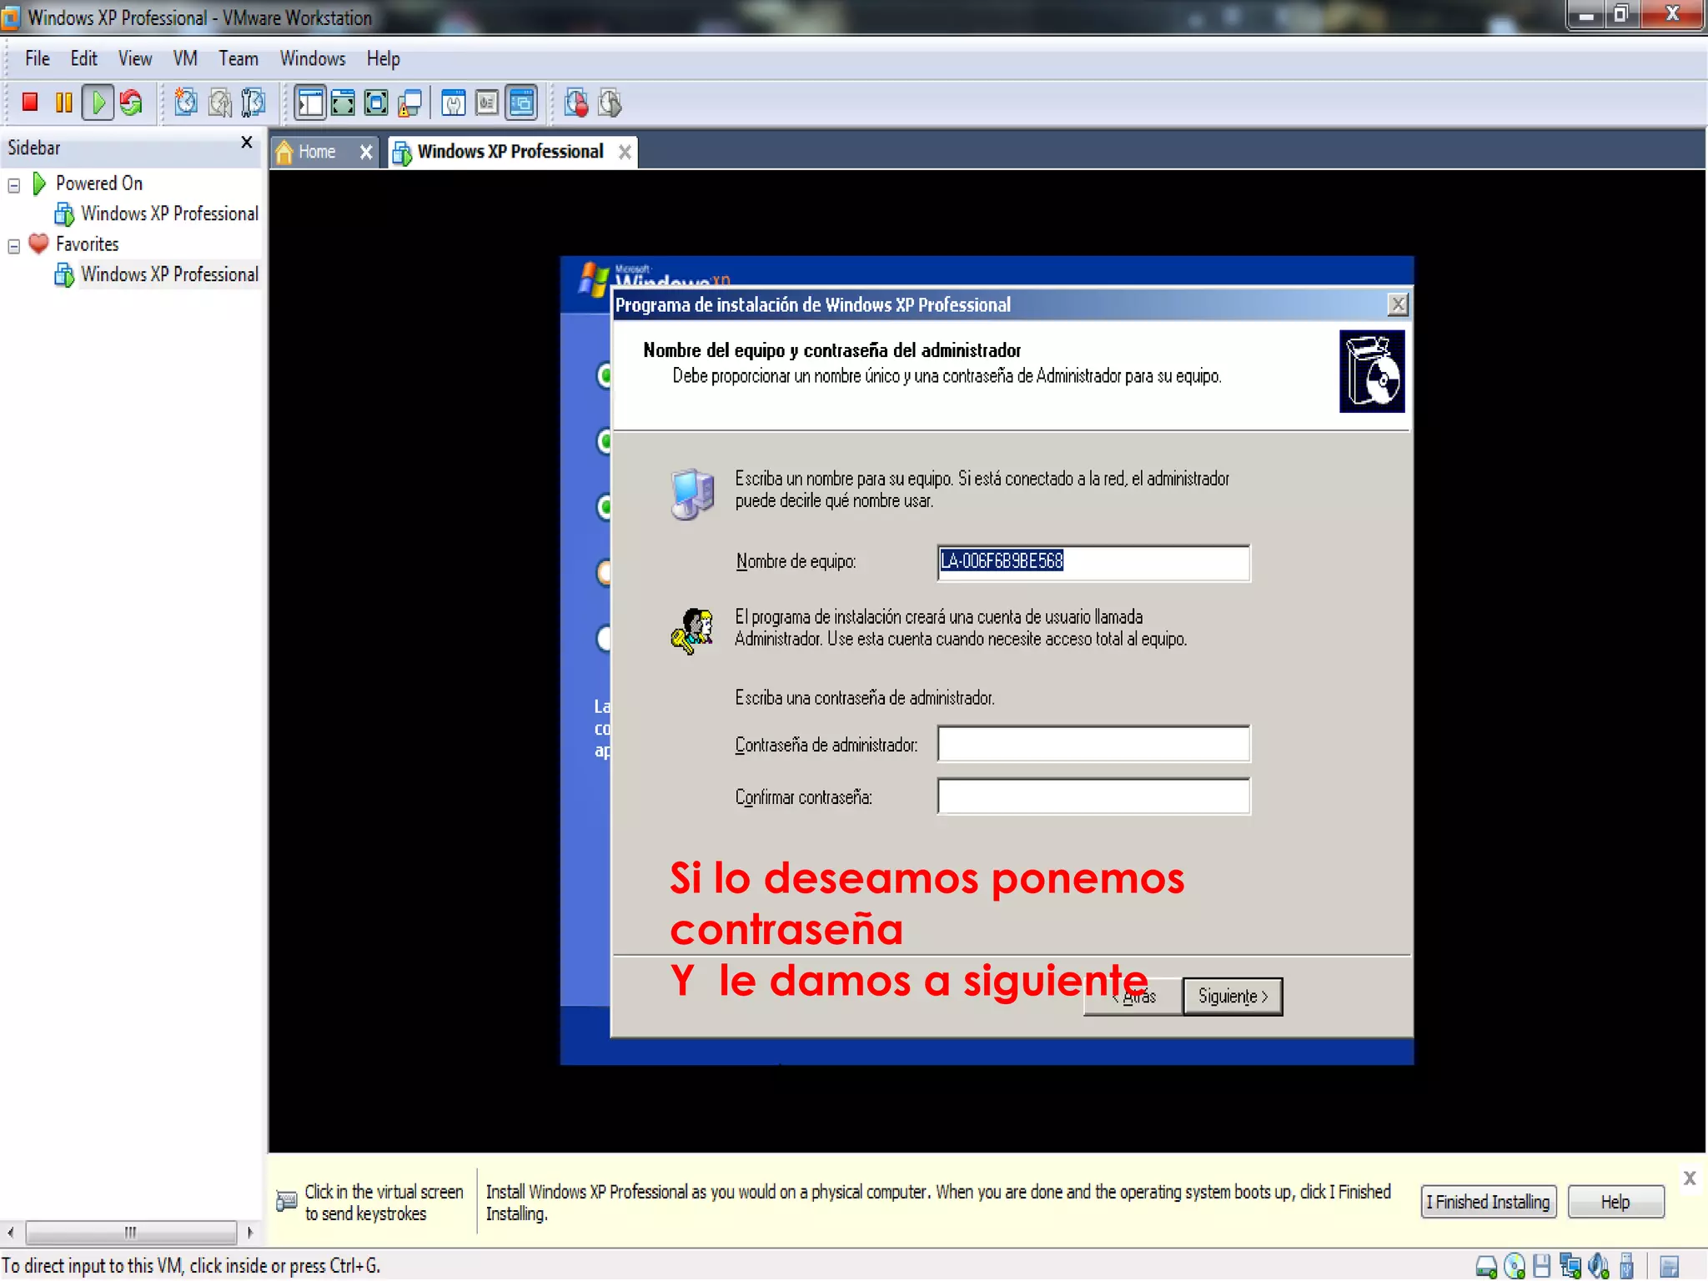Click the Reset VM circular arrows icon

click(x=131, y=103)
